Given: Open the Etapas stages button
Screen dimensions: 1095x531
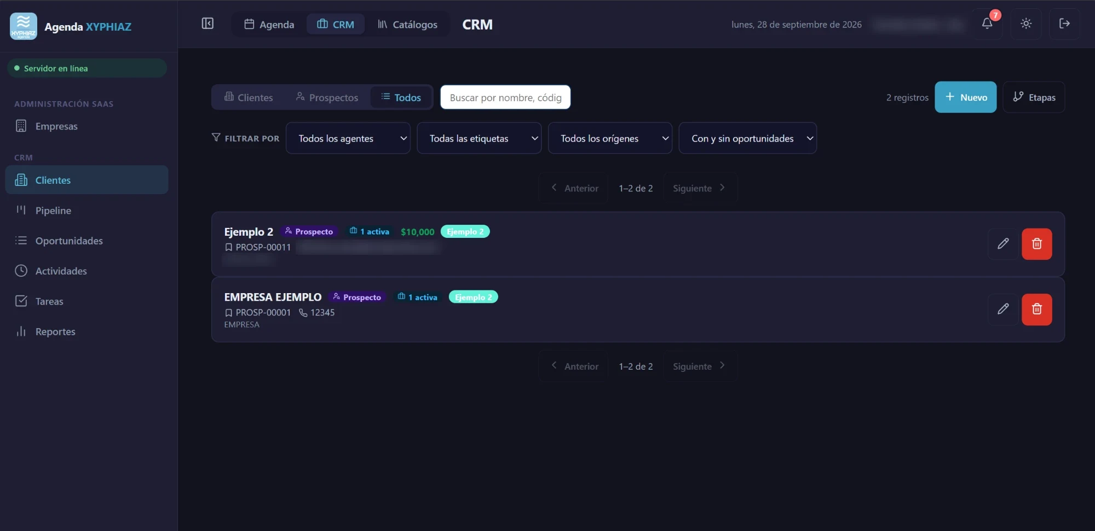Looking at the screenshot, I should point(1034,97).
